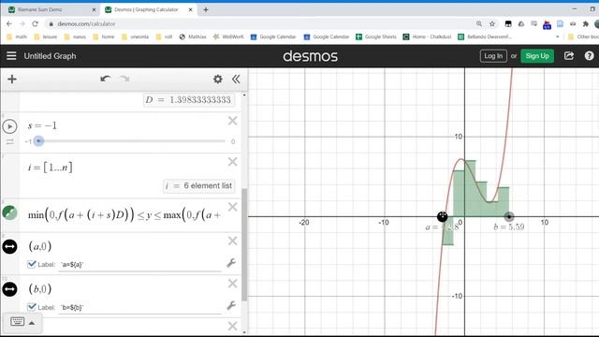Expand the keyboard panel with the arrow
This screenshot has height=337, width=599.
point(32,323)
